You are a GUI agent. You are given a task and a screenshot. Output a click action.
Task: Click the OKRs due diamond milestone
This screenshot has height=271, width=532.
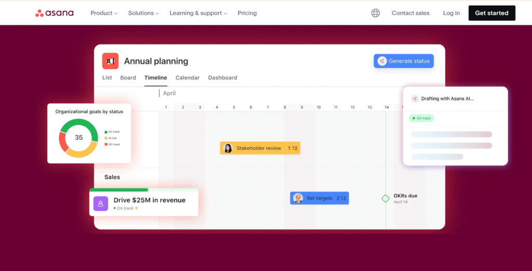click(x=385, y=198)
